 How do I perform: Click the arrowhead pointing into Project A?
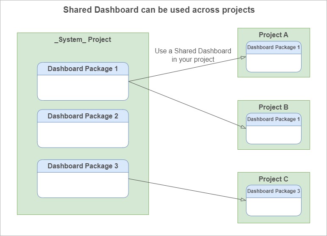[x=243, y=58]
